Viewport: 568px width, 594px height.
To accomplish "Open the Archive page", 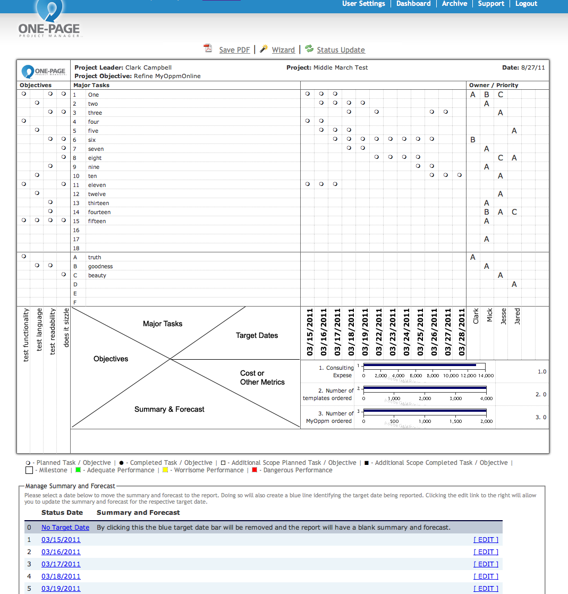I will pos(454,4).
